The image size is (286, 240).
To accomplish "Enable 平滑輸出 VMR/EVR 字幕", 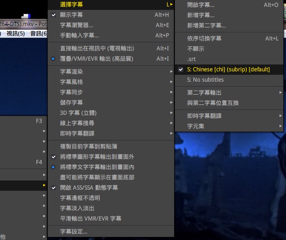I will pos(111,219).
